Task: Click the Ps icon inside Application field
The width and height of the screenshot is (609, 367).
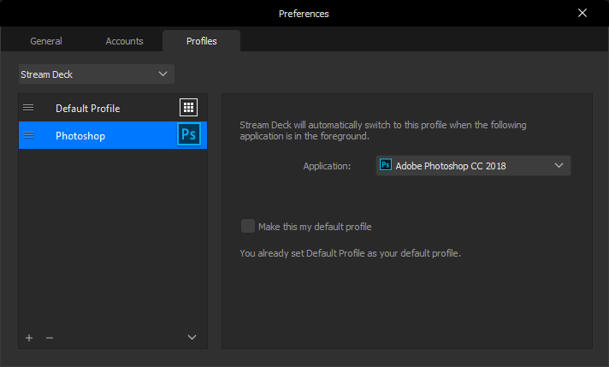Action: coord(386,165)
